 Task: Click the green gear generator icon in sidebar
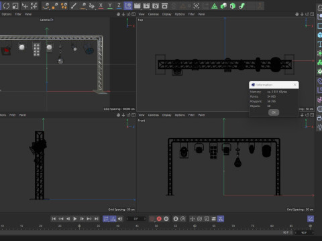(x=319, y=72)
